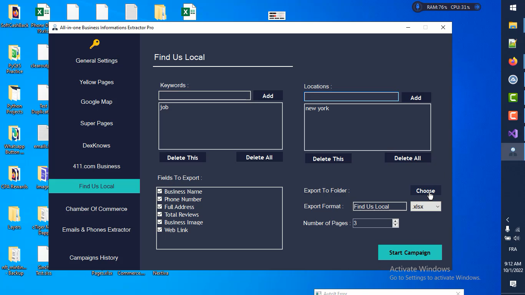Viewport: 525px width, 295px height.
Task: Decrease Number of Pages with down arrow
Action: tap(395, 225)
